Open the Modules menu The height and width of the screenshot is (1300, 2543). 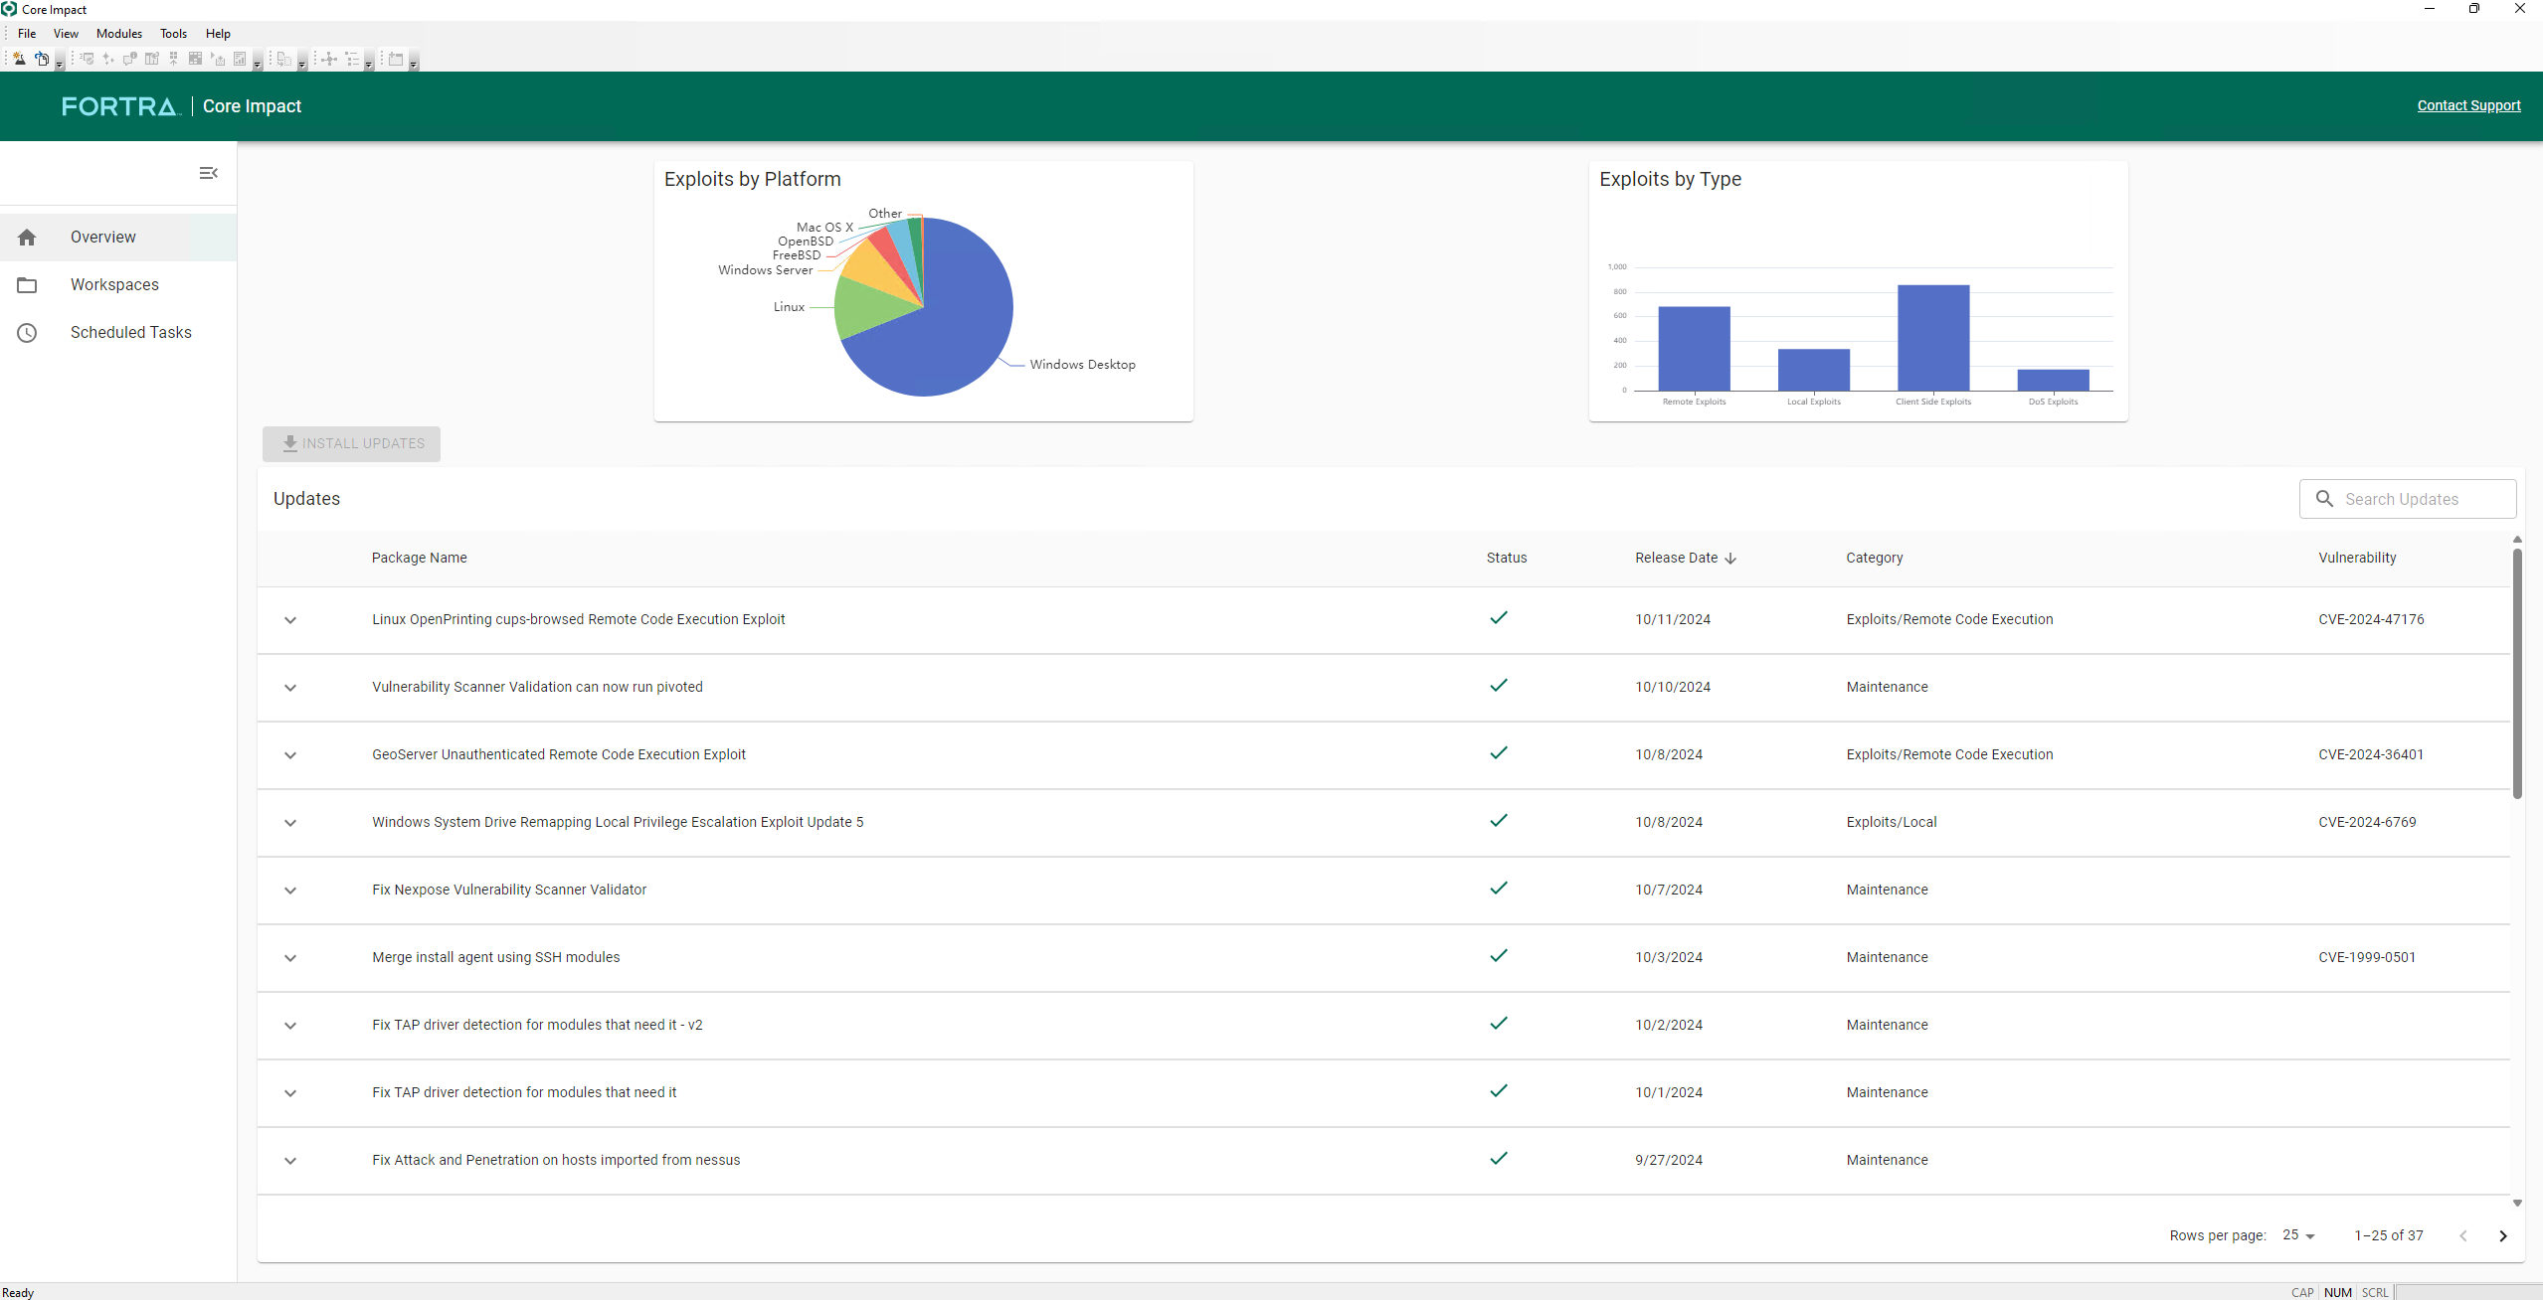(x=119, y=34)
